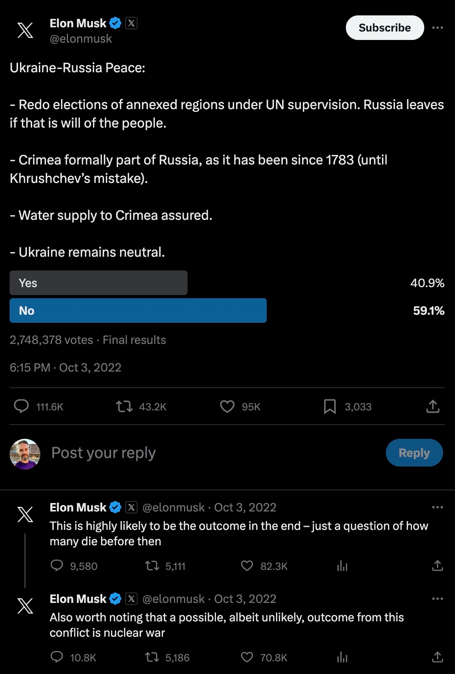Select the 'Yes' poll option bar
Screen dimensions: 455x674
point(98,283)
